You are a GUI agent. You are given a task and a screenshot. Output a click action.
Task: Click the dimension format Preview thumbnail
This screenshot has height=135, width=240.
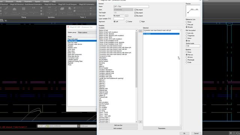[x=193, y=11]
